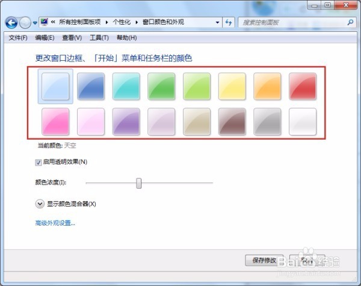Click the 颜色浓度 slider thumb
Image resolution: width=361 pixels, height=286 pixels.
point(138,183)
